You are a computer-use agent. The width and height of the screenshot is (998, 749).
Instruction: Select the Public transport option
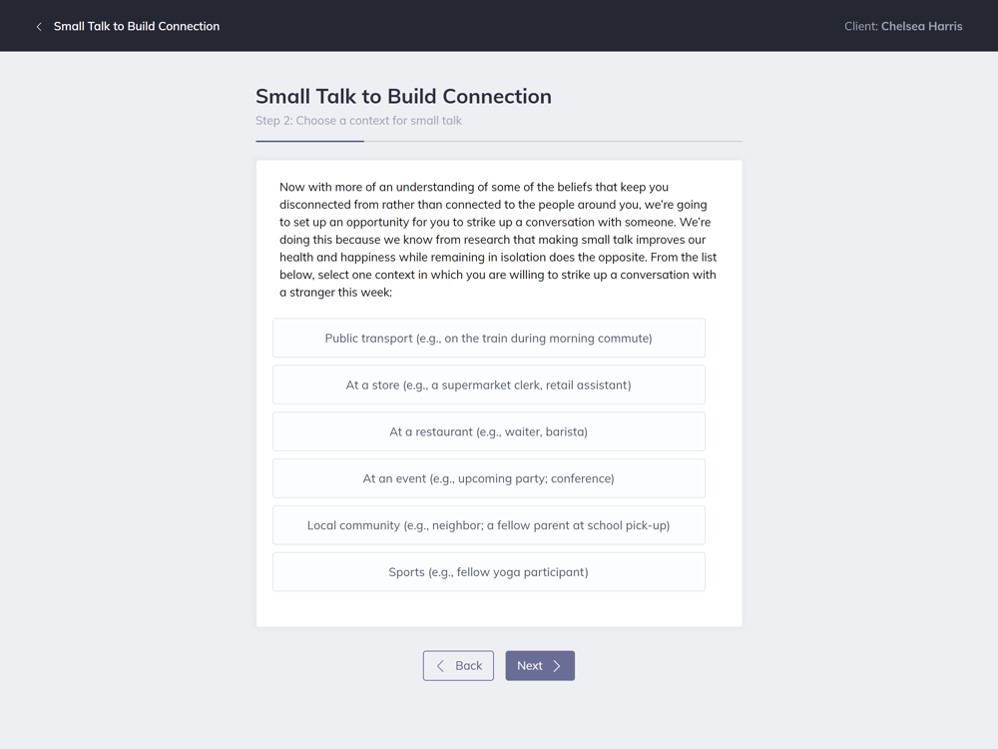(489, 339)
